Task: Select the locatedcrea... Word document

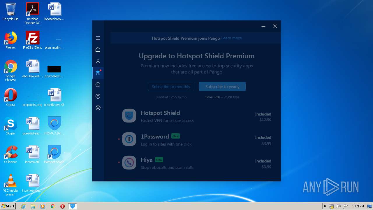Action: click(x=54, y=12)
